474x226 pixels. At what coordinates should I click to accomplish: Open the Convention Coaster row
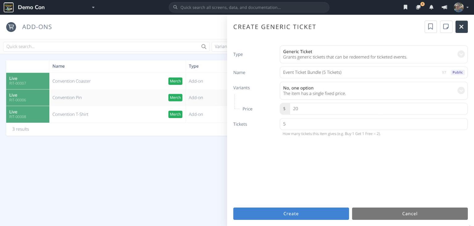[117, 81]
